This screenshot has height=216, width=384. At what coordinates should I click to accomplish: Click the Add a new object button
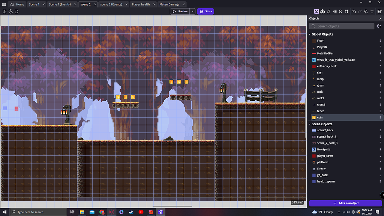click(x=345, y=203)
